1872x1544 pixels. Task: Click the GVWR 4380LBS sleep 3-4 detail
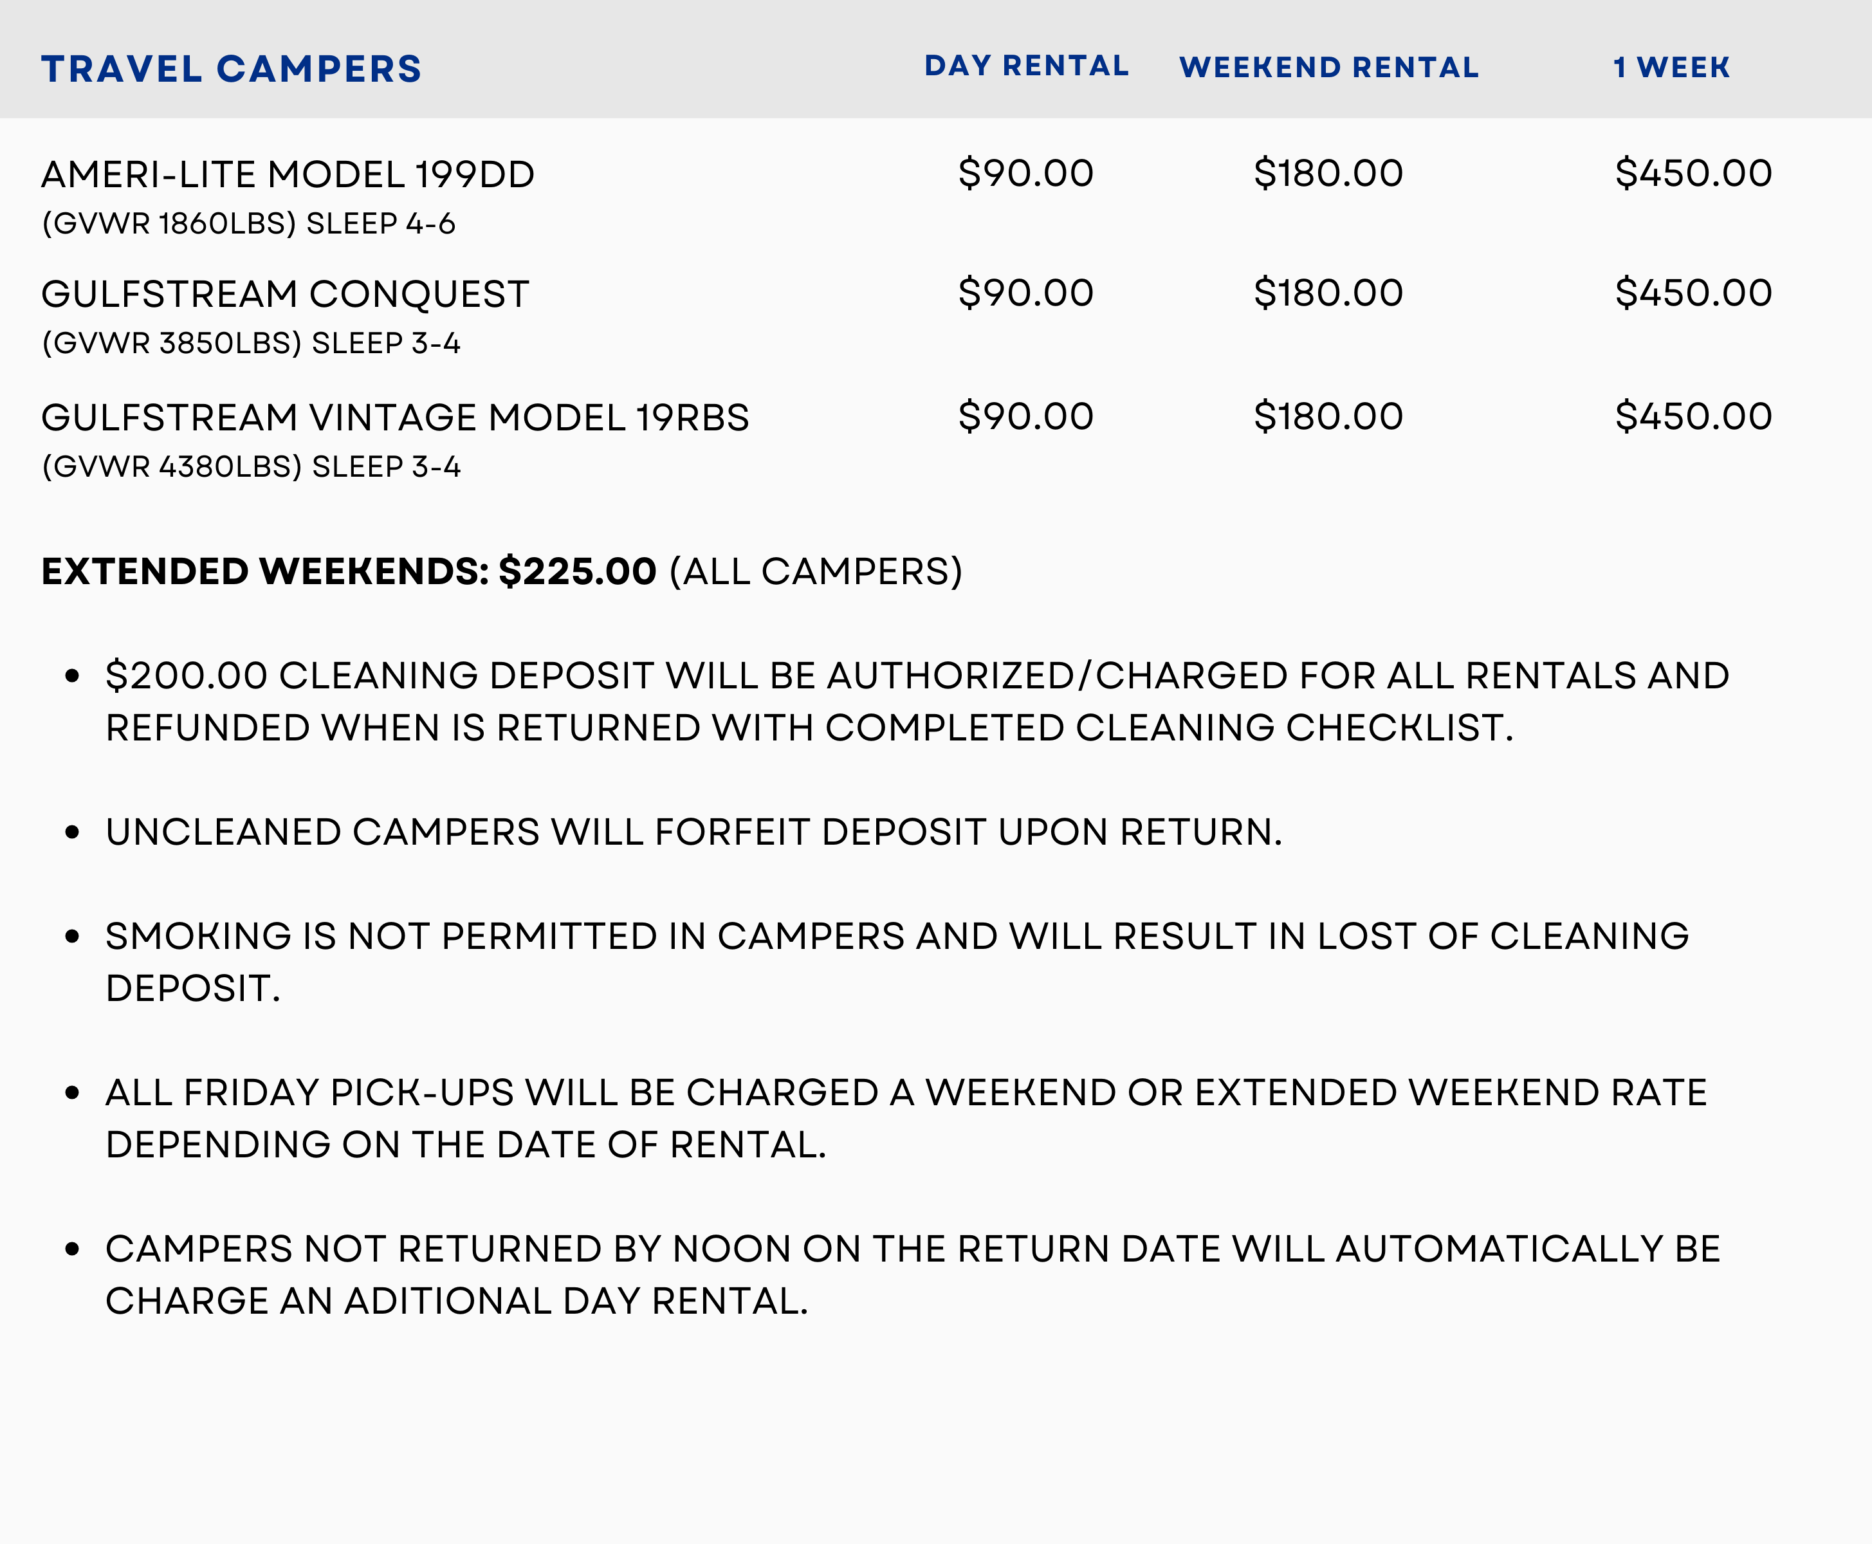pos(251,467)
